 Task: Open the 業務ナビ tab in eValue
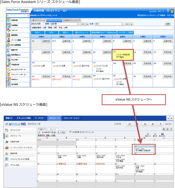9,118
